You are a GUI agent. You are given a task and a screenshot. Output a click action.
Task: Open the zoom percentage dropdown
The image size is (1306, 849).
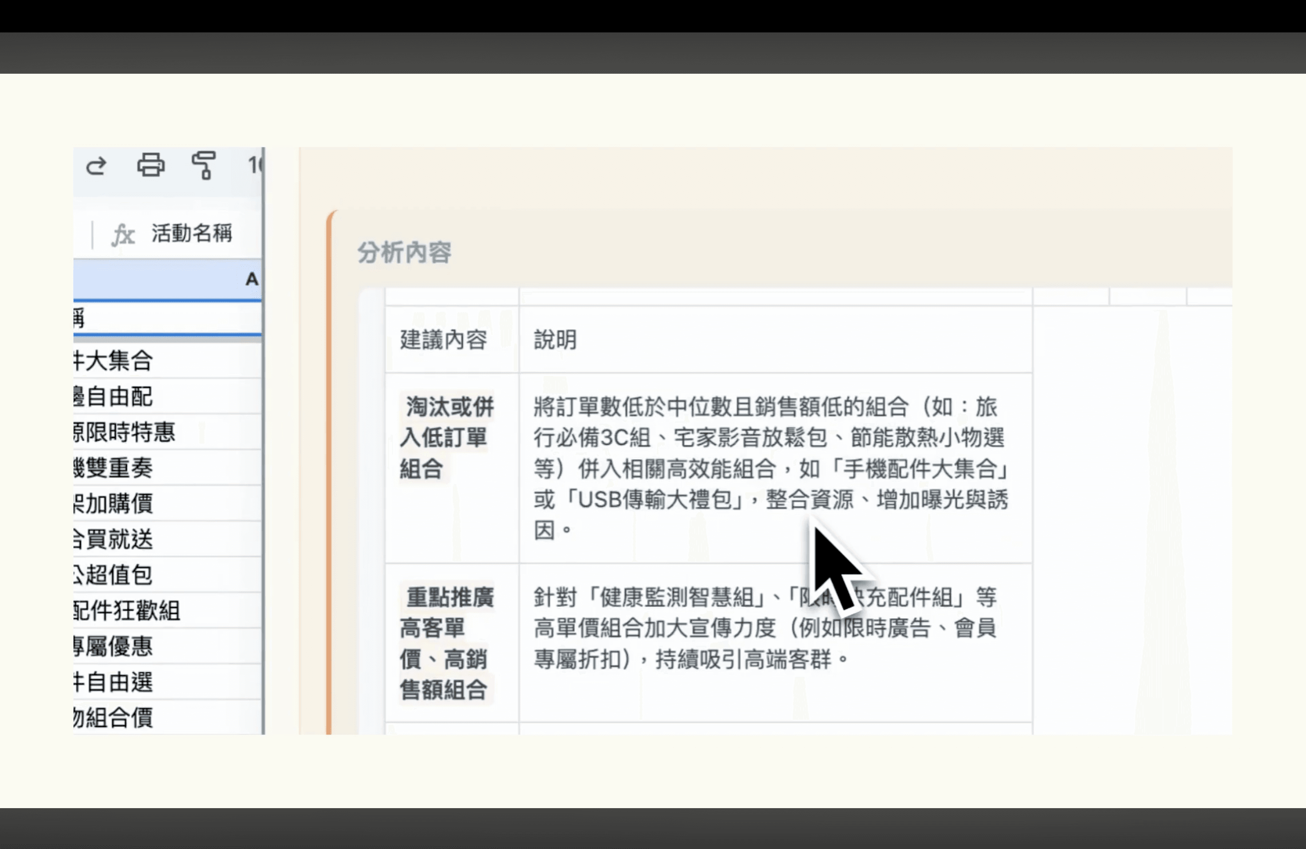(255, 165)
